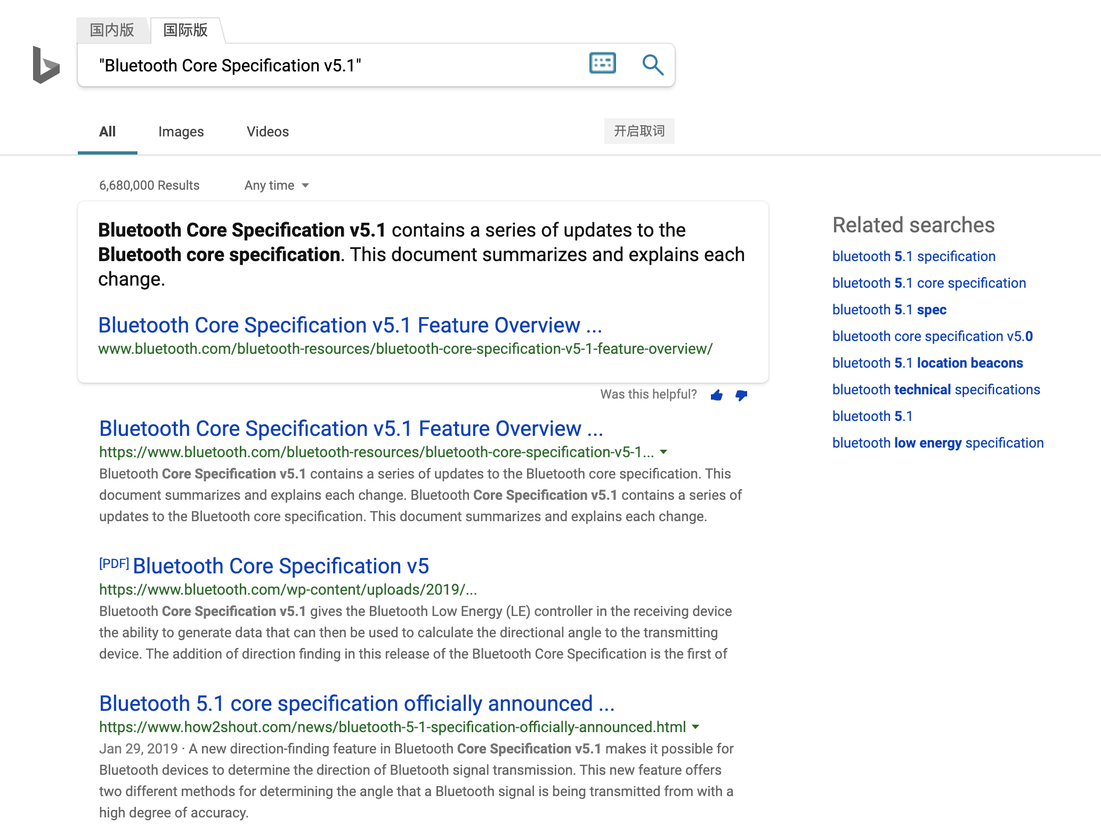
Task: Search related: bluetooth 5.1
Action: coord(872,416)
